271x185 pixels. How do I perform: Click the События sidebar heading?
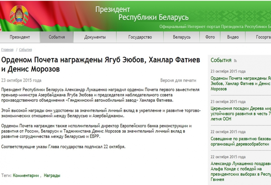pos(221,60)
